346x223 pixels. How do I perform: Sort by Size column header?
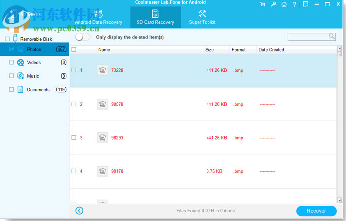(209, 50)
